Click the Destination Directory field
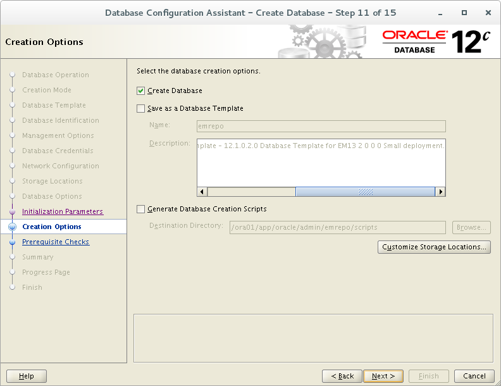The height and width of the screenshot is (386, 501). [337, 228]
